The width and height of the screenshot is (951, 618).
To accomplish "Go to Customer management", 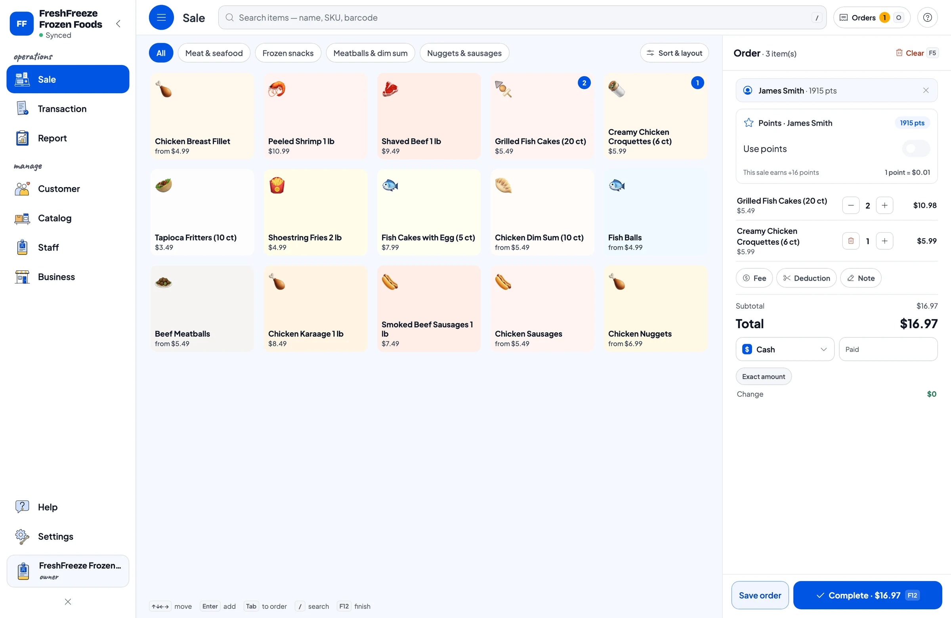I will point(68,189).
